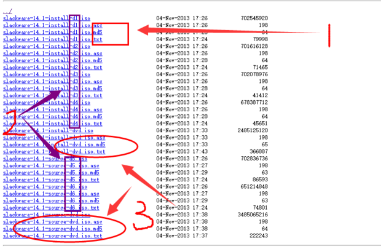Open slackware-14.1-install-d3.iso.txt link
The image size is (381, 249).
tap(53, 95)
